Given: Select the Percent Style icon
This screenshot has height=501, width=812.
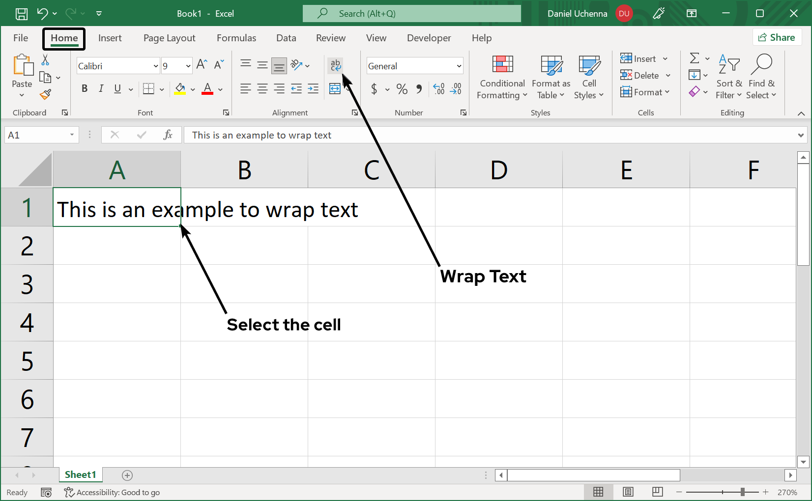Looking at the screenshot, I should pyautogui.click(x=402, y=89).
